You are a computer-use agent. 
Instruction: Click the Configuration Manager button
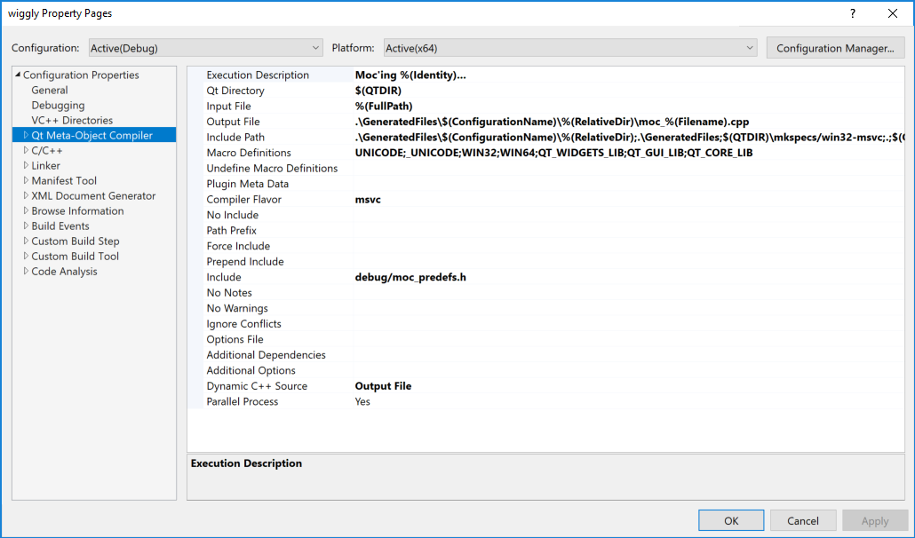835,48
